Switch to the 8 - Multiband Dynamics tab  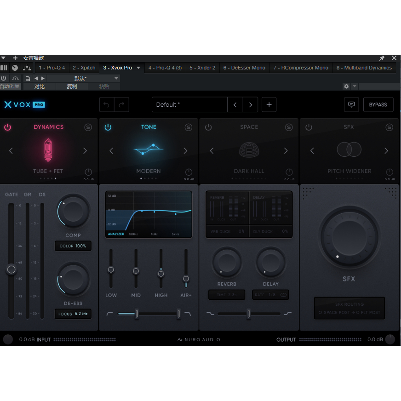tap(365, 67)
